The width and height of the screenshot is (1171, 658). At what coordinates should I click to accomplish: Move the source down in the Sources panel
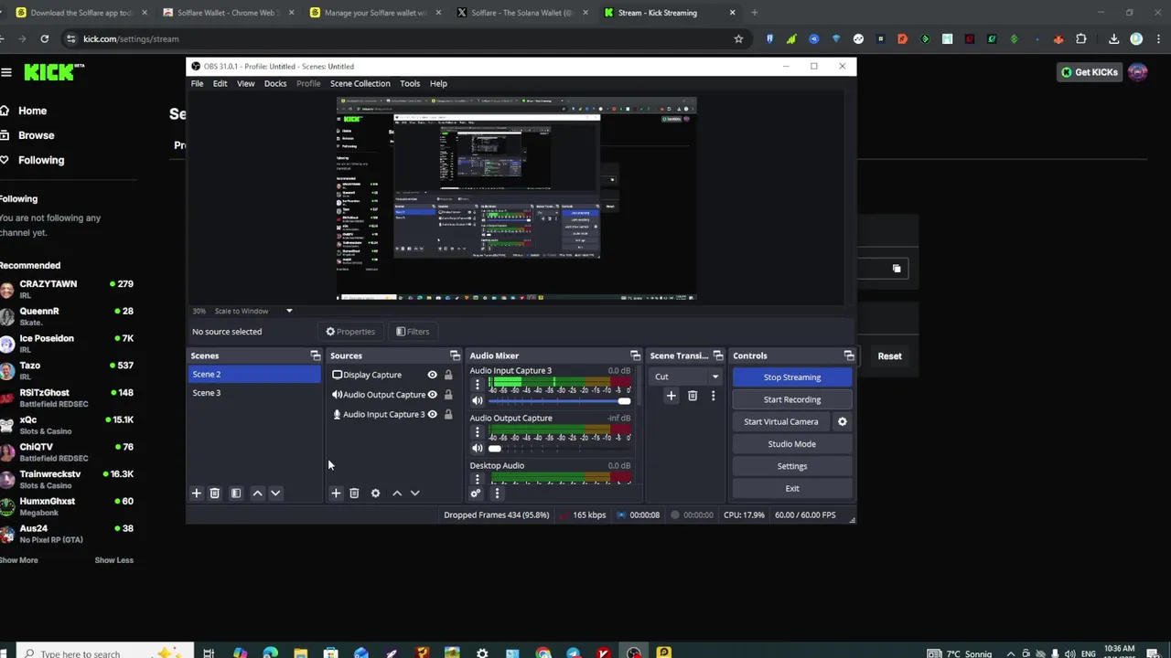tap(414, 493)
